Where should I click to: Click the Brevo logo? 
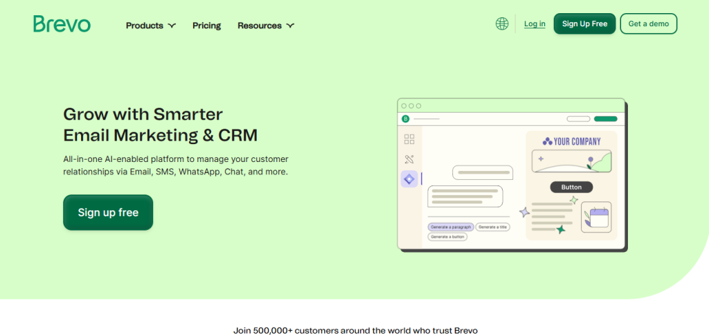pyautogui.click(x=62, y=24)
